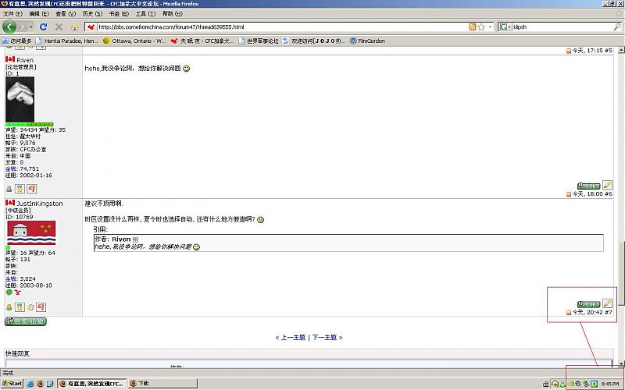Click the RSS feed icon in the address bar

[x=473, y=27]
